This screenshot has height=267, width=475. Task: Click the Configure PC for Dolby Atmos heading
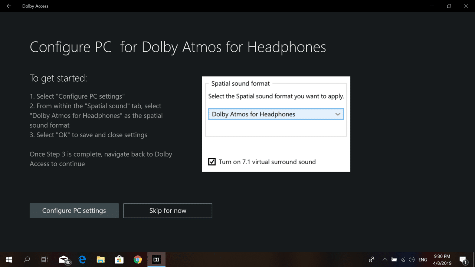coord(178,47)
